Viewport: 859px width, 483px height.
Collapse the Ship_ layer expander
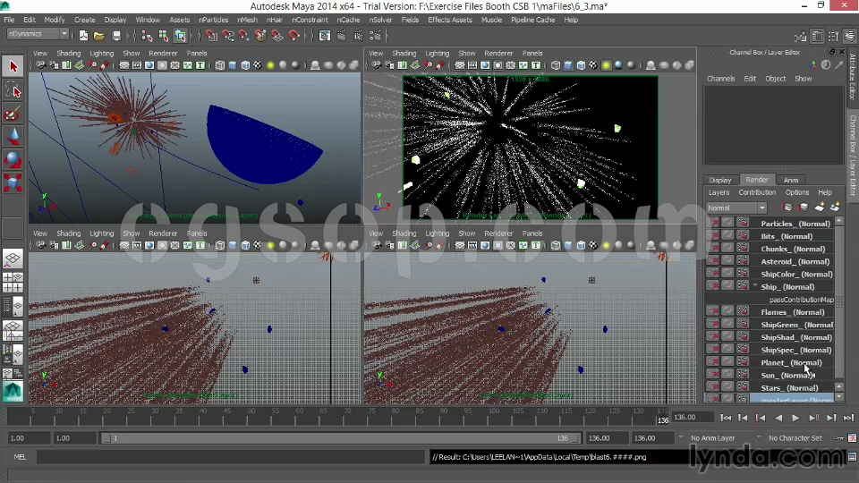click(755, 286)
